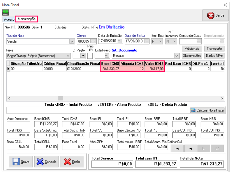Open the Sit. Documento Regular dropdown

coord(177,55)
